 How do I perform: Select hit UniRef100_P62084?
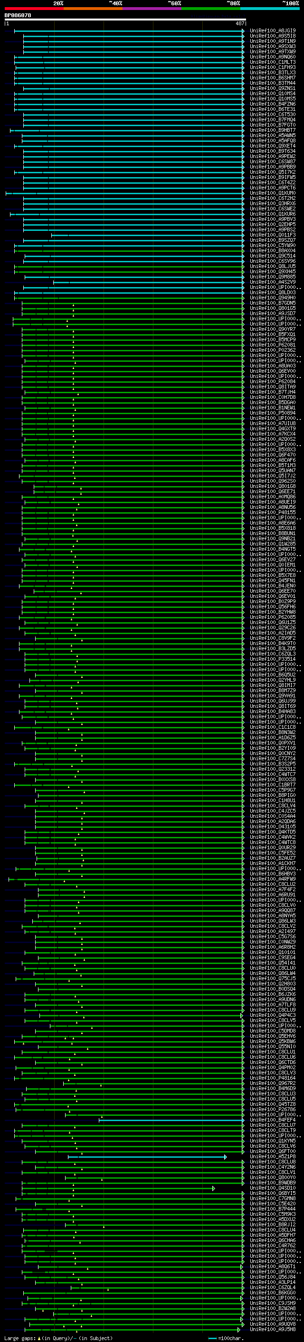[x=273, y=381]
